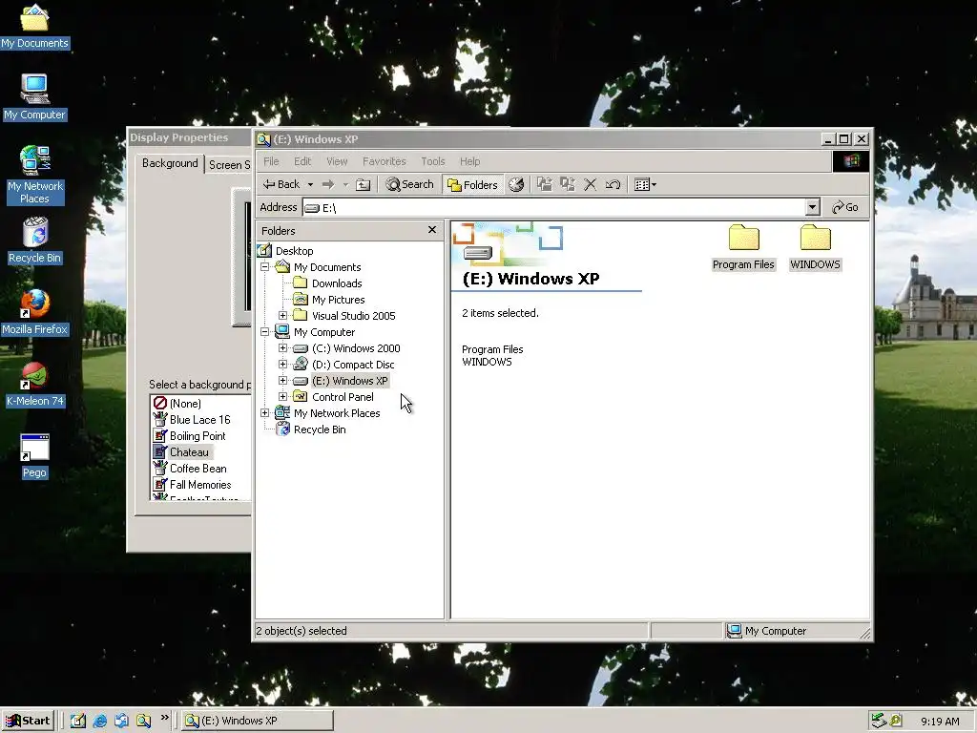Open the Forward history dropdown arrow
The image size is (977, 733).
click(345, 184)
